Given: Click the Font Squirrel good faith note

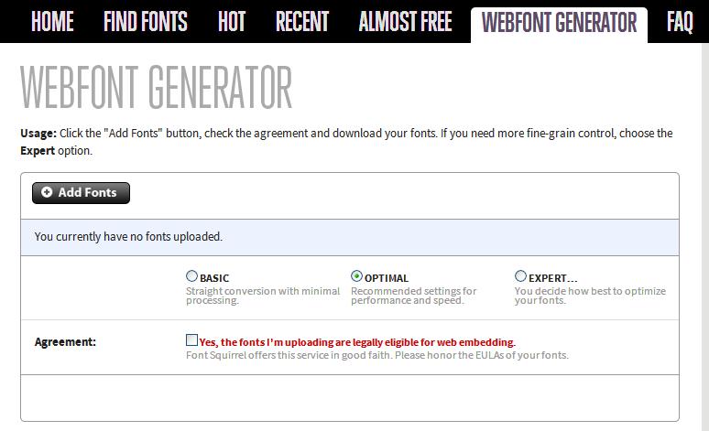Looking at the screenshot, I should pyautogui.click(x=377, y=355).
